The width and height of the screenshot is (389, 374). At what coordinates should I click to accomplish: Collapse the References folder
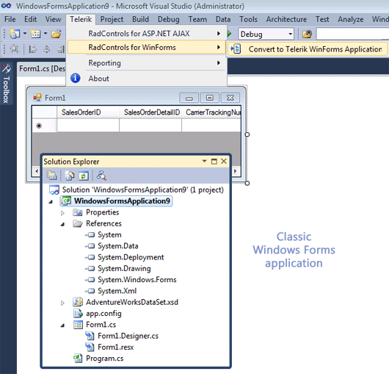click(x=63, y=224)
